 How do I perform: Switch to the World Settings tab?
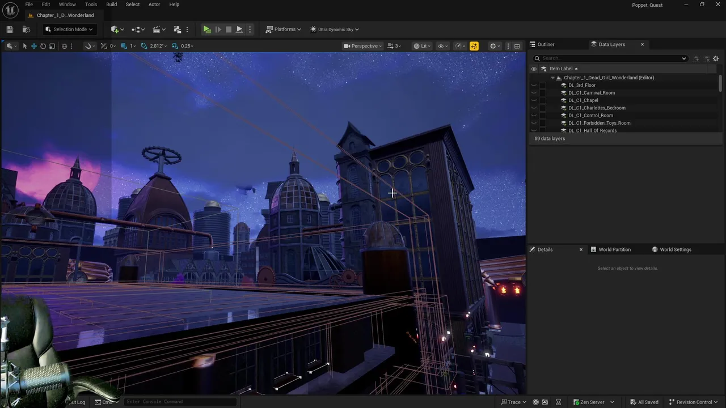[x=672, y=249]
